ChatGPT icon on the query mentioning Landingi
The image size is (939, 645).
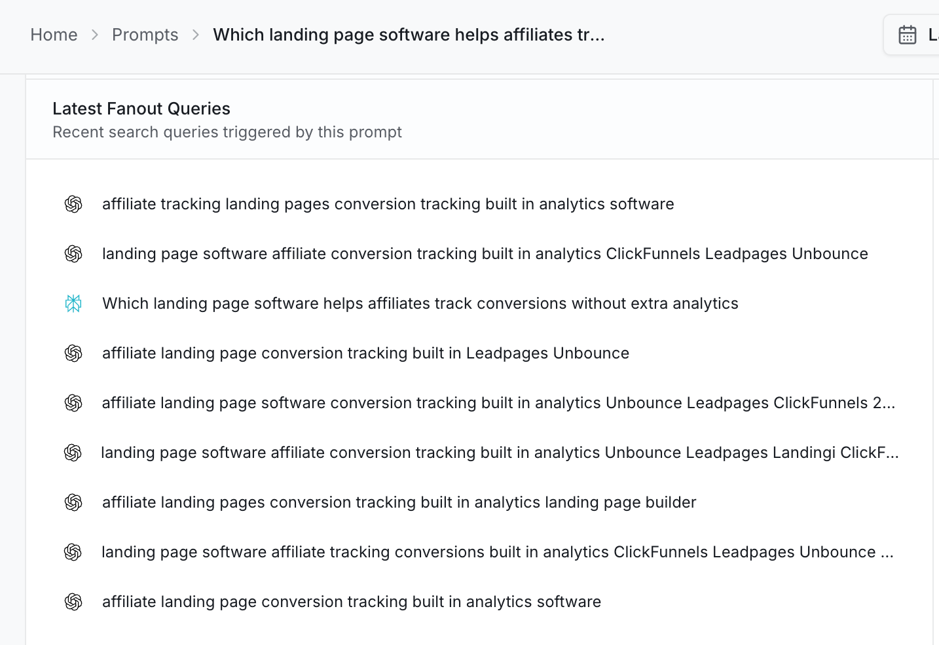pos(73,453)
